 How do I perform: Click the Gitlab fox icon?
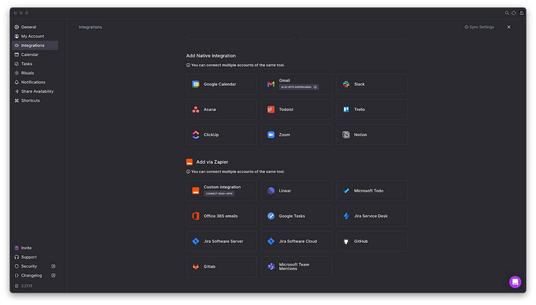(196, 267)
